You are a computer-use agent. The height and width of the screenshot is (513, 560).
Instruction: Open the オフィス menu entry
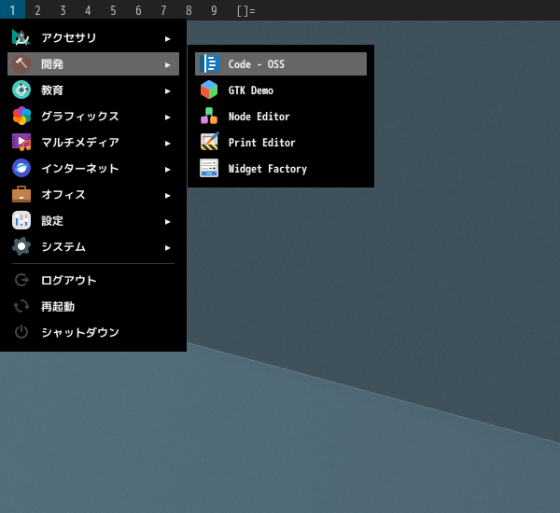(93, 195)
